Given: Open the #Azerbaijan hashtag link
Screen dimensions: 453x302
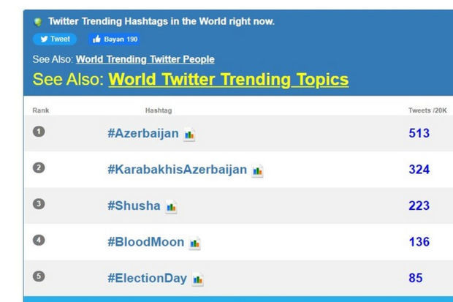Looking at the screenshot, I should coord(142,134).
